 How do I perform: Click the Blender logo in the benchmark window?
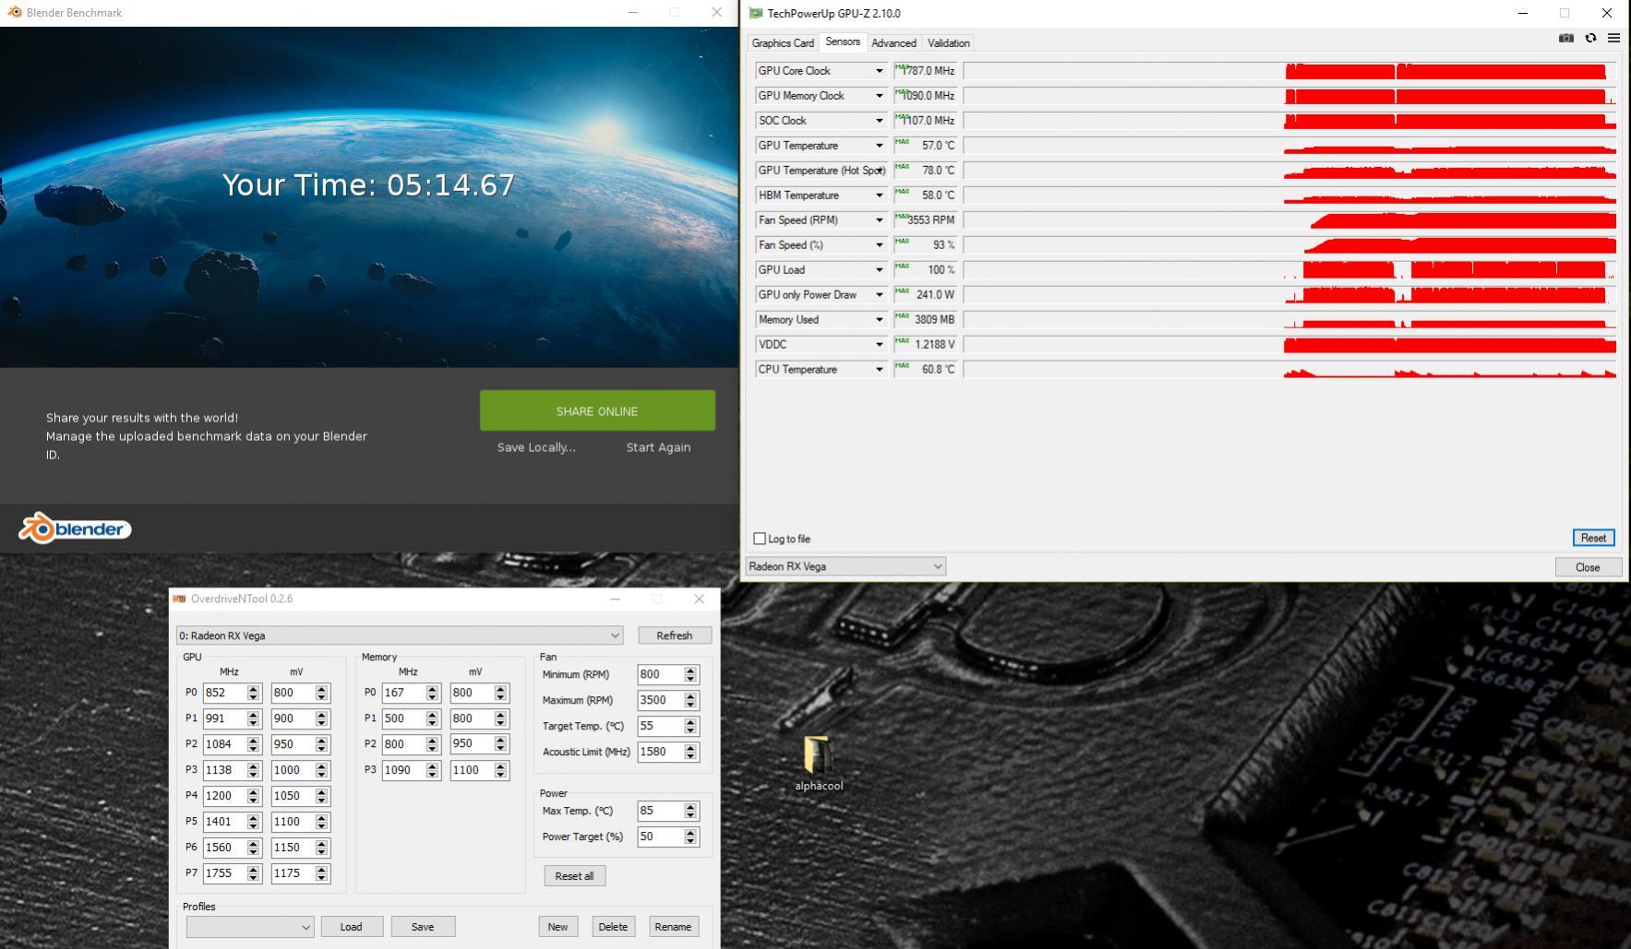75,528
